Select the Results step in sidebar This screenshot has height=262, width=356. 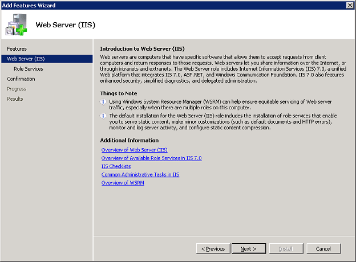(15, 99)
